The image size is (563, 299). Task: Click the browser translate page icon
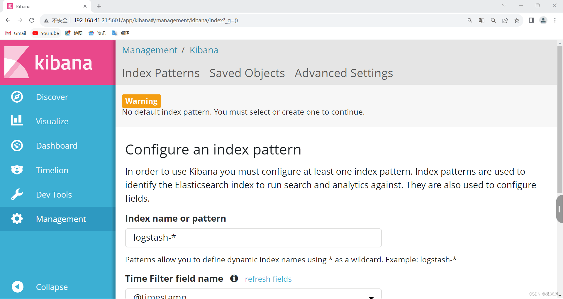coord(481,21)
